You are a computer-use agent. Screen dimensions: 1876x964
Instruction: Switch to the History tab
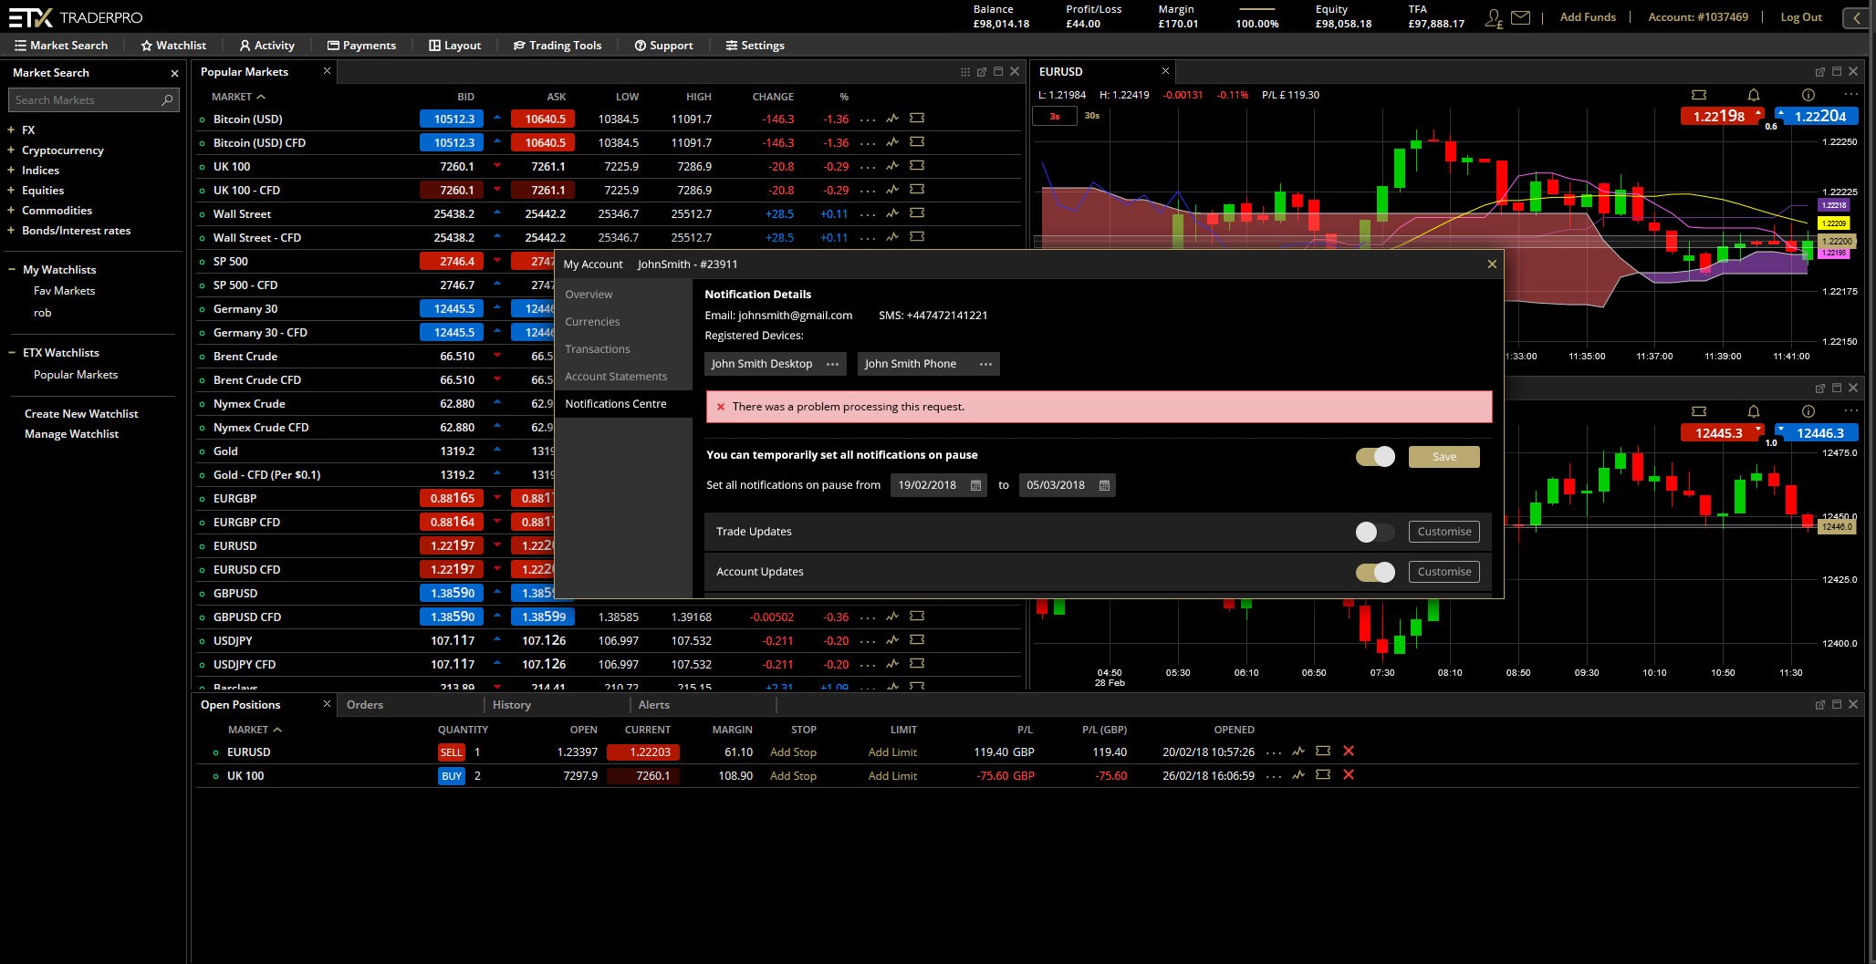point(512,705)
